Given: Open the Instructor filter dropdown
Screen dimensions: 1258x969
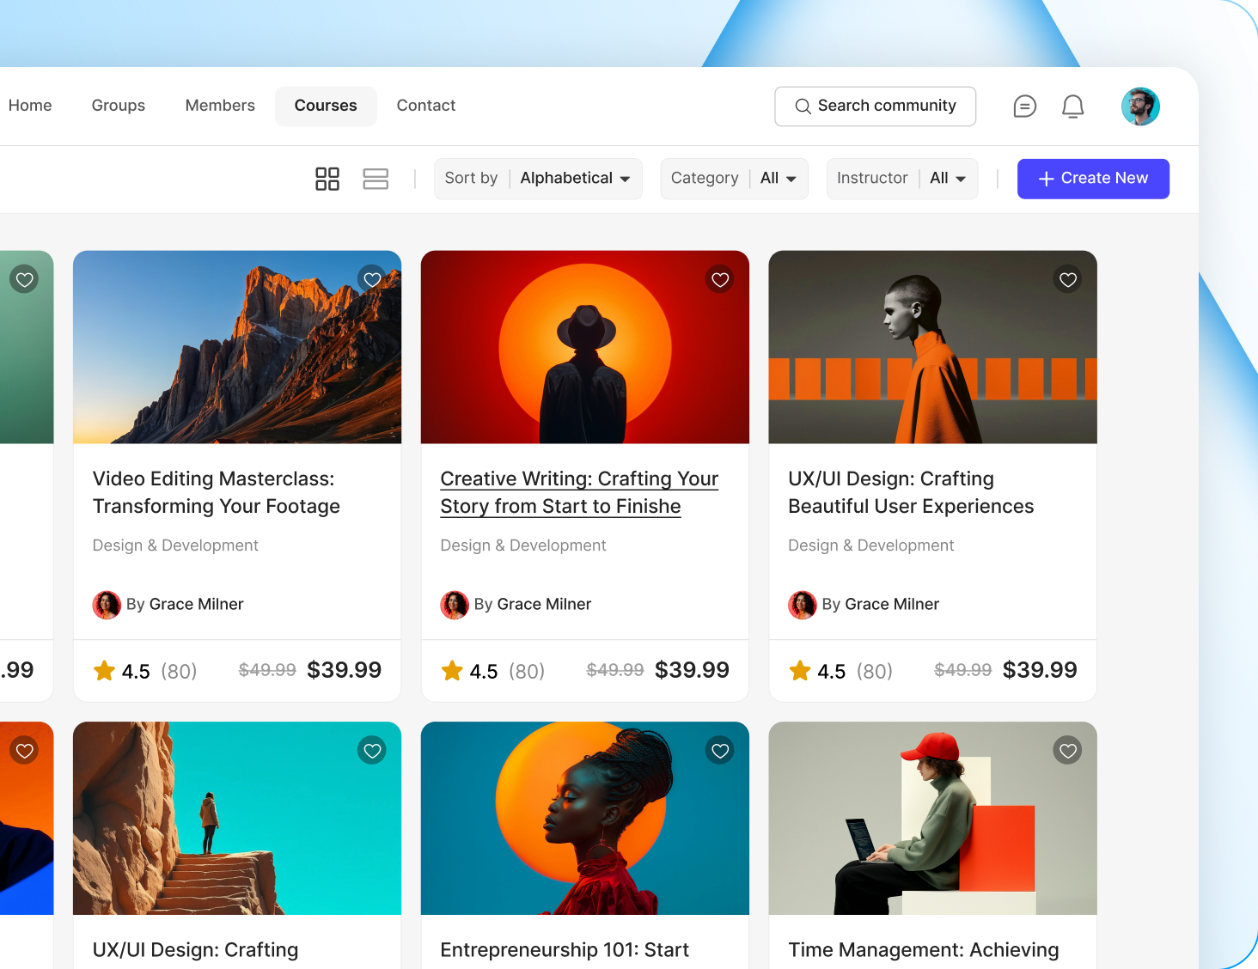Looking at the screenshot, I should pos(902,179).
